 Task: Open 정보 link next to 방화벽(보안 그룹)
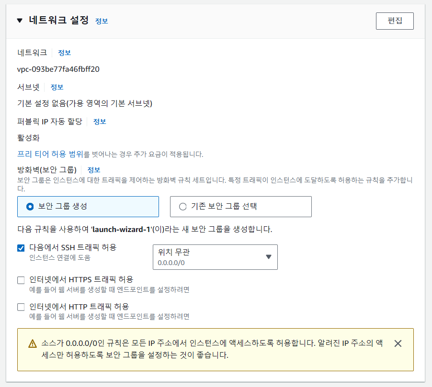pyautogui.click(x=94, y=170)
